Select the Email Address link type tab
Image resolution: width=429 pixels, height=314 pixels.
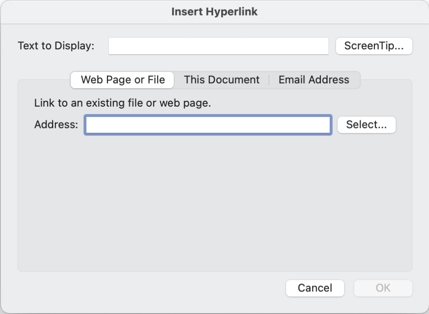314,80
